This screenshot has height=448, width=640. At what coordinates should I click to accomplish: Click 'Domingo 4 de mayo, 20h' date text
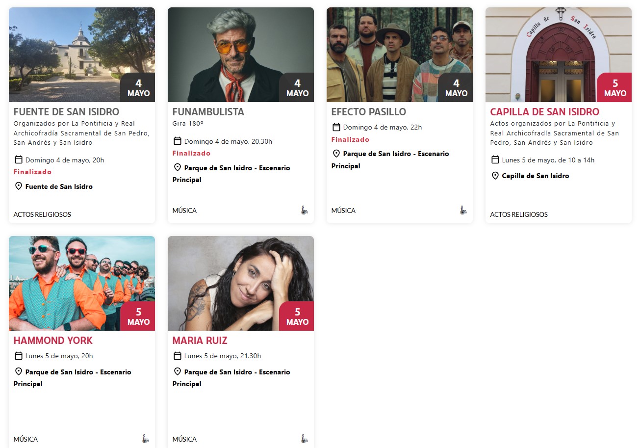65,160
